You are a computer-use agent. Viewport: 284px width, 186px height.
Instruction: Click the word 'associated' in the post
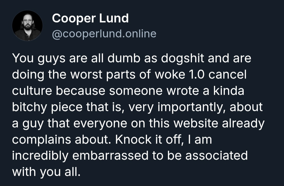coord(216,156)
